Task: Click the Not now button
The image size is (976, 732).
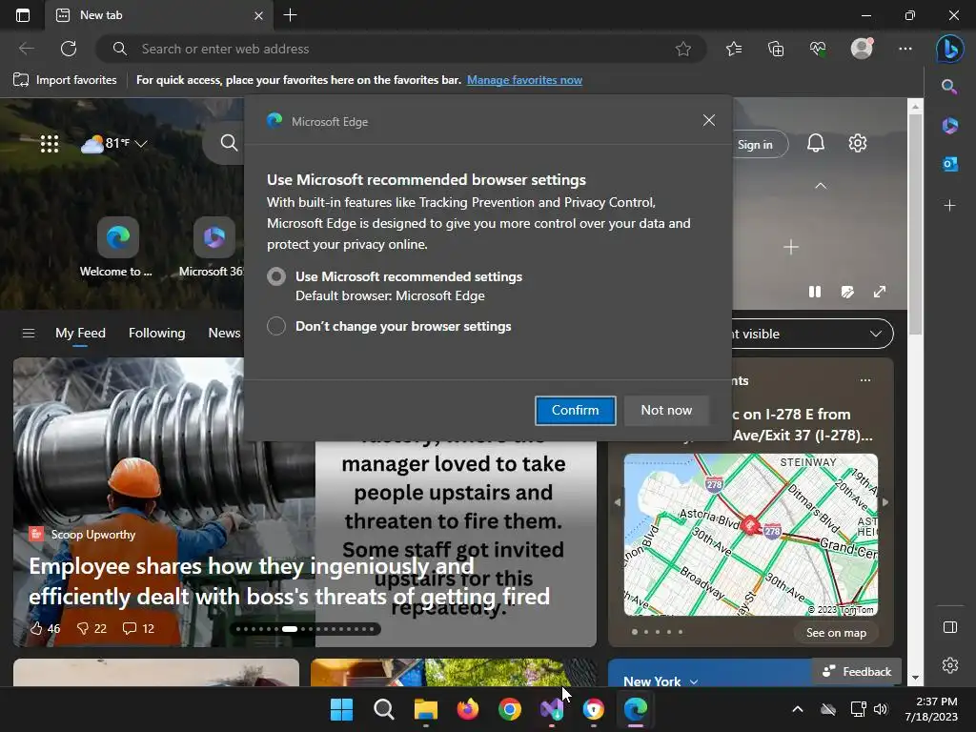Action: [666, 410]
